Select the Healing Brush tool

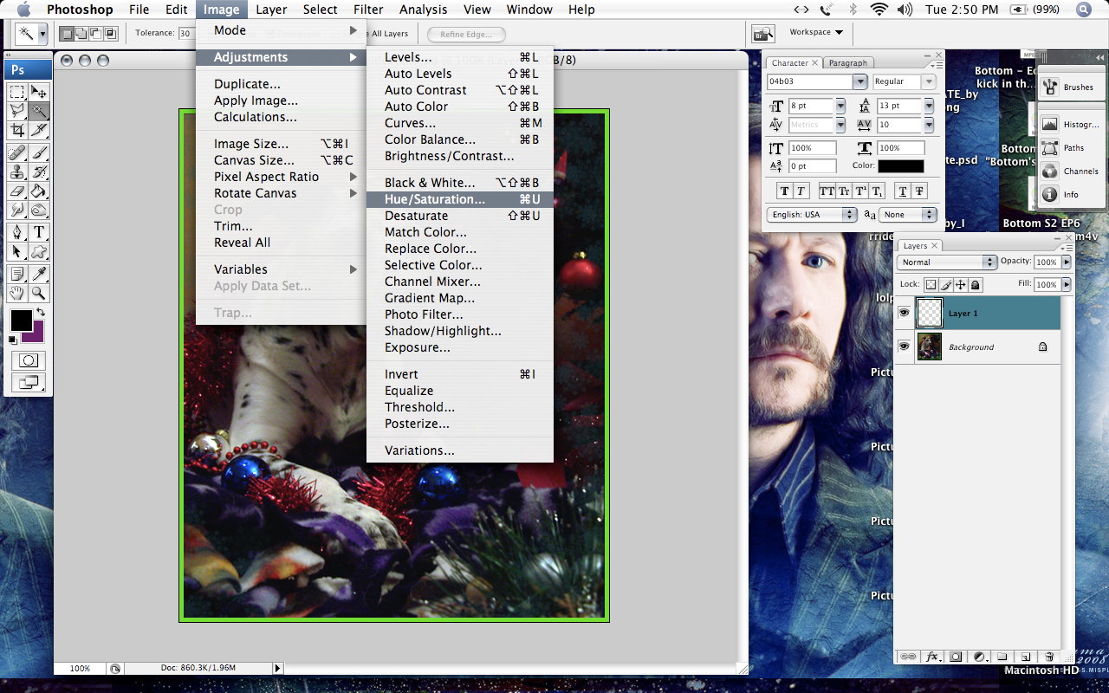click(16, 152)
